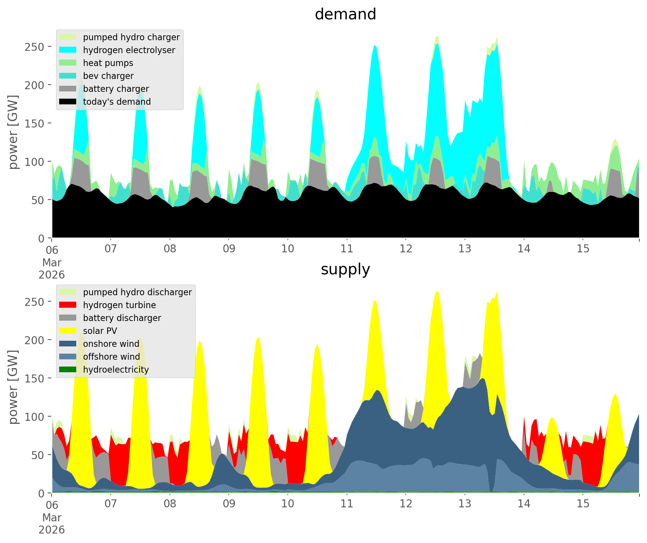
Task: Pick the bev charger legend swatch
Action: 68,76
